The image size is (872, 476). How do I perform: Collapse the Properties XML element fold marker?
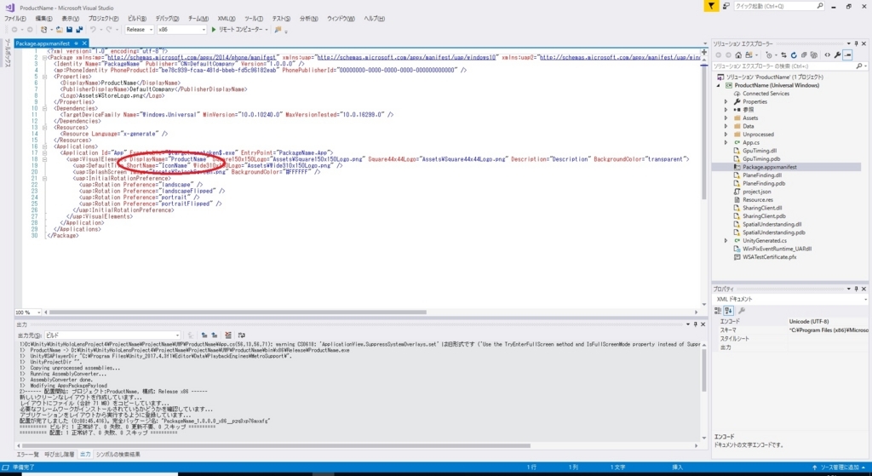44,77
